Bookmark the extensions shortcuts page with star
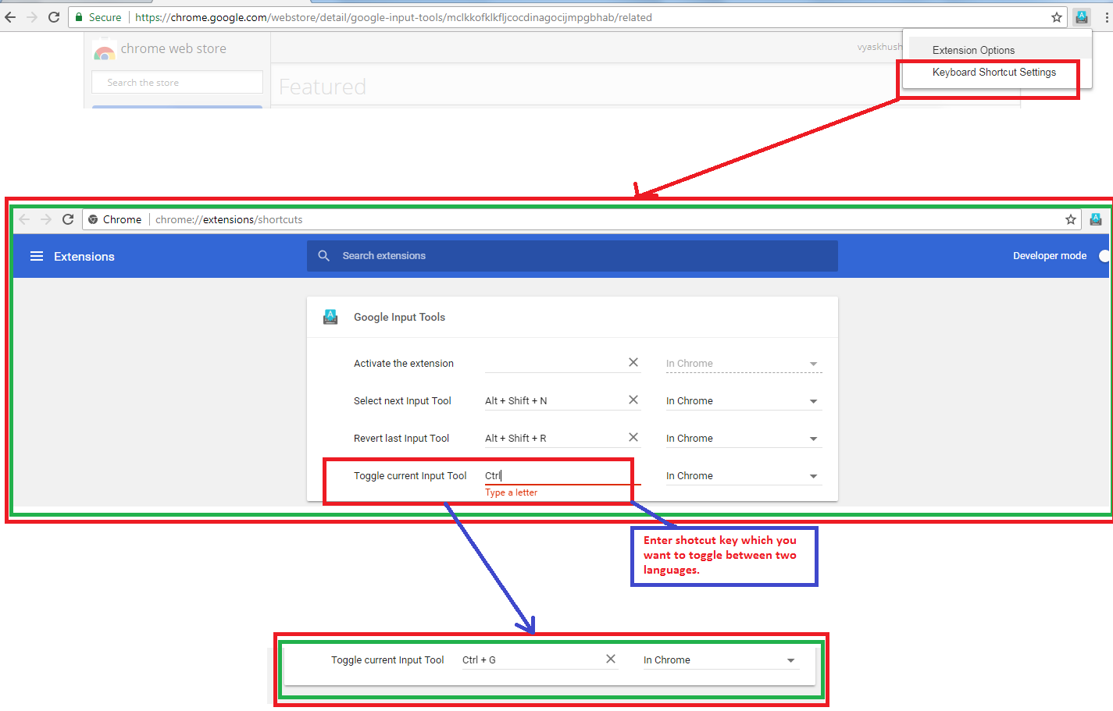Viewport: 1113px width, 711px height. 1071,219
